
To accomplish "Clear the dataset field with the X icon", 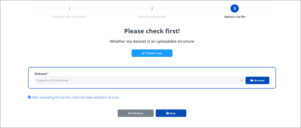I will click(x=241, y=81).
